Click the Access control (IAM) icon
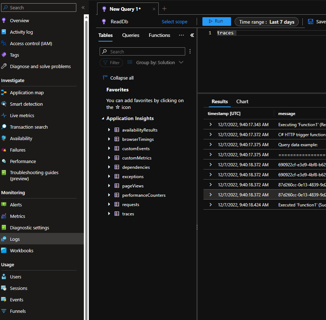 click(x=4, y=43)
